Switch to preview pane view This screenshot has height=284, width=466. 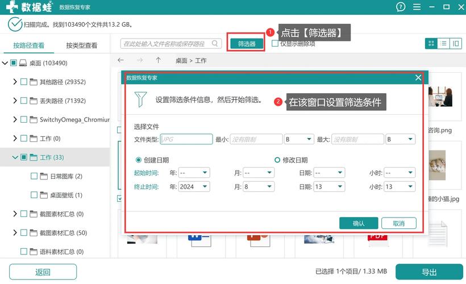456,44
